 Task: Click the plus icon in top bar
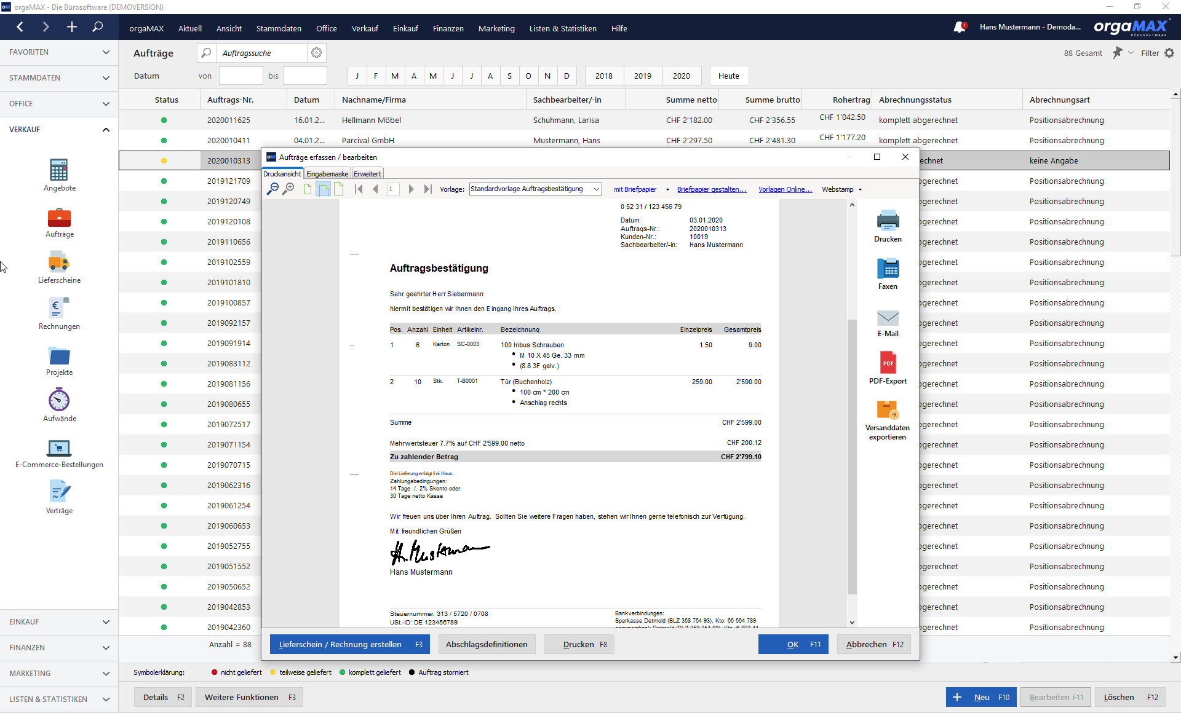(x=72, y=27)
